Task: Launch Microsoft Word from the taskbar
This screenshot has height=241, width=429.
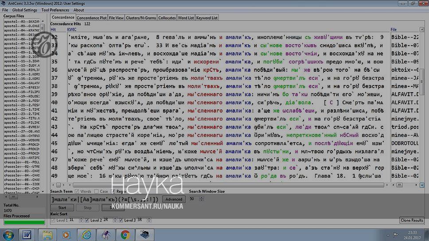Action: tap(26, 234)
